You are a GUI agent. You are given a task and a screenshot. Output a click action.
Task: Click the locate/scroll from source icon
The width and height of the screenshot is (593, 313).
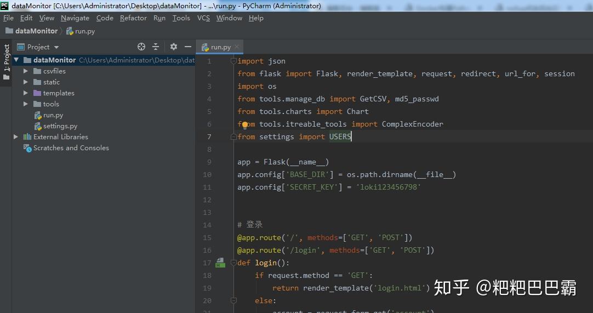pyautogui.click(x=141, y=47)
